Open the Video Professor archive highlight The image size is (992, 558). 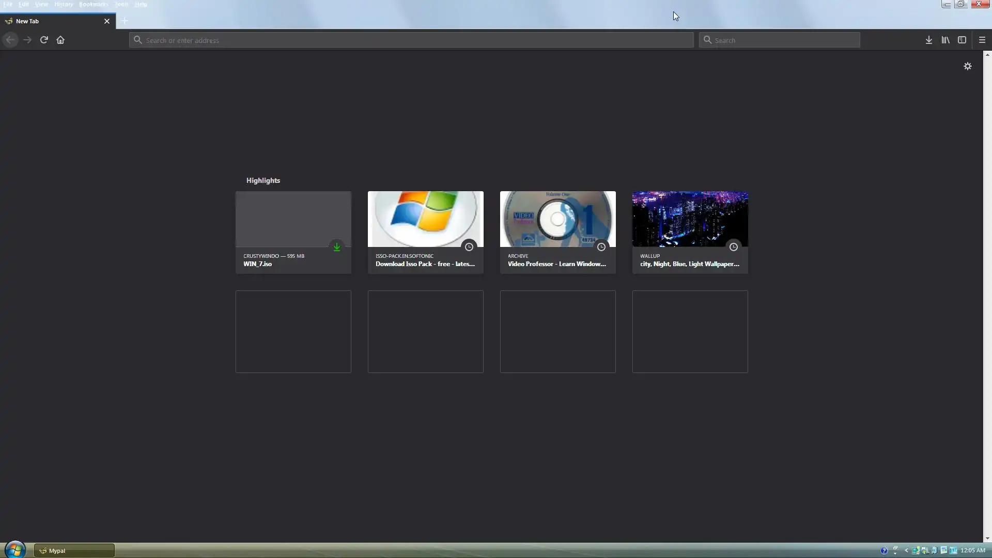coord(557,232)
